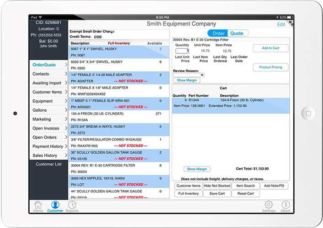Open the Open Orders menu item
This screenshot has width=323, height=228.
[x=49, y=137]
